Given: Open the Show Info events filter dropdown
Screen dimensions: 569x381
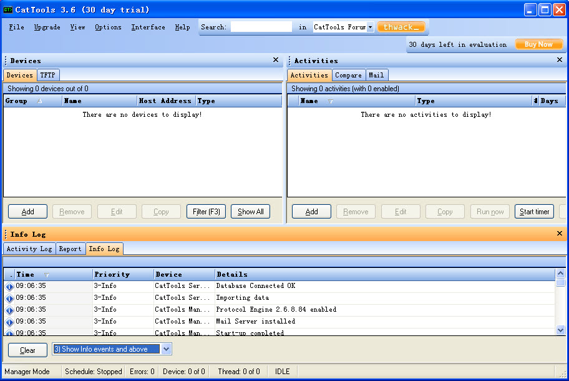Looking at the screenshot, I should 166,349.
